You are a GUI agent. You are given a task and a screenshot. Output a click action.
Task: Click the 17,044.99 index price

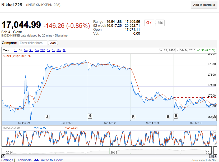tap(21, 25)
